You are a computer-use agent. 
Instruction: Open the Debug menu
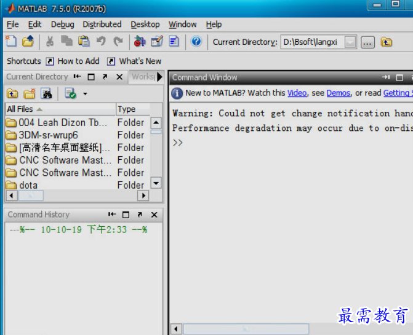(62, 25)
